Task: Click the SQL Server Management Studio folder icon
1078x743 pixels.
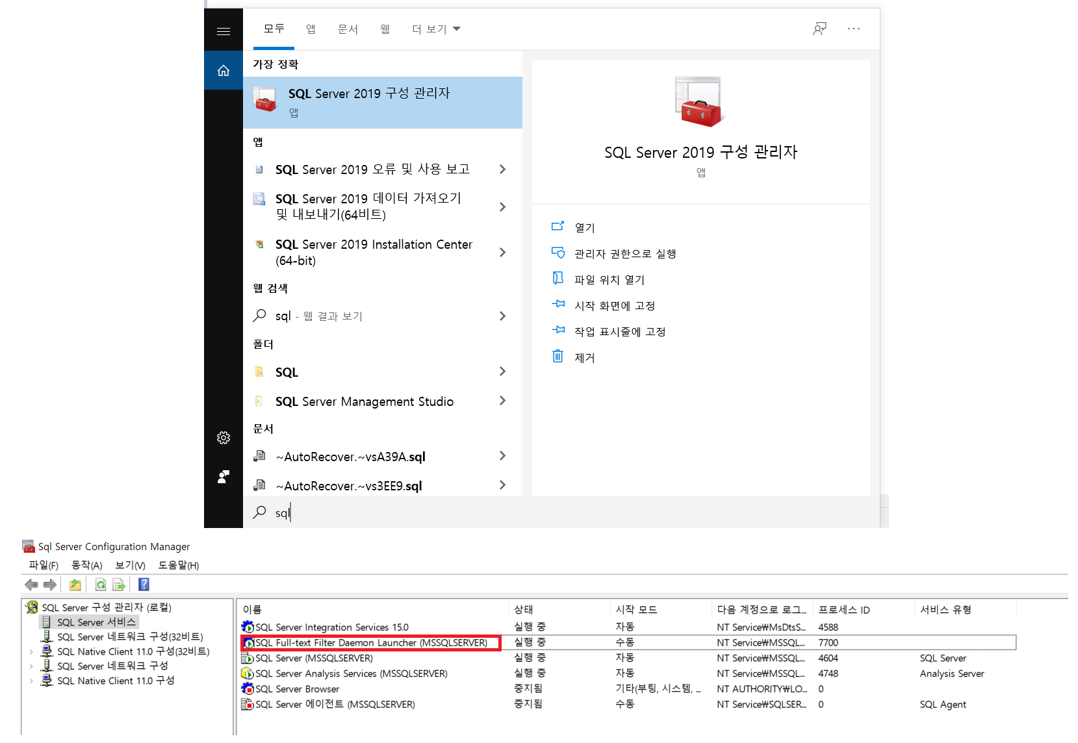Action: click(259, 401)
